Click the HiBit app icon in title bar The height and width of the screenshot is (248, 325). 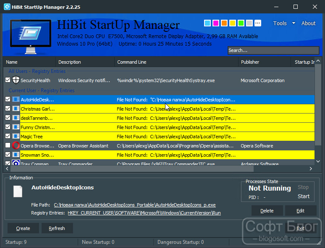[x=7, y=7]
